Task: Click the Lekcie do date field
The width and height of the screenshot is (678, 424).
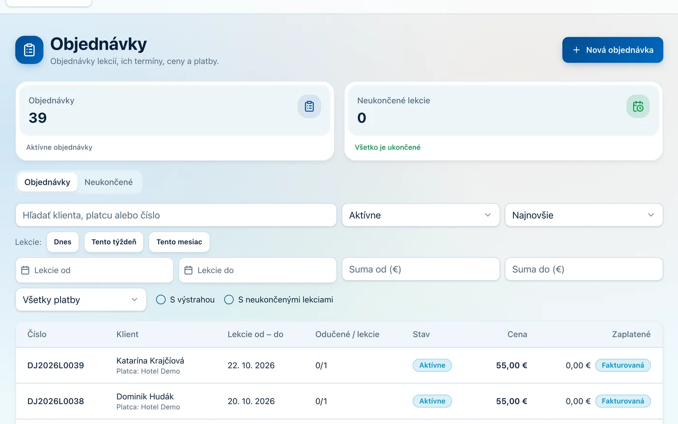Action: (258, 270)
